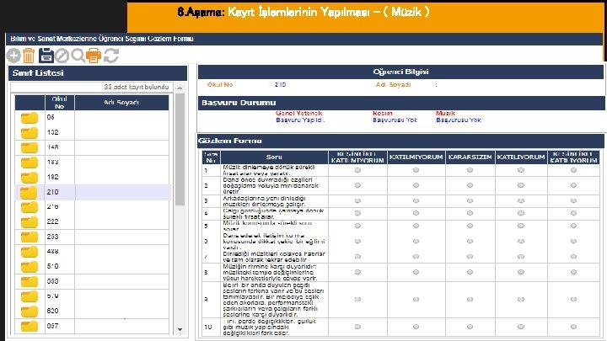Click the refresh arrows icon
607x341 pixels.
click(111, 56)
